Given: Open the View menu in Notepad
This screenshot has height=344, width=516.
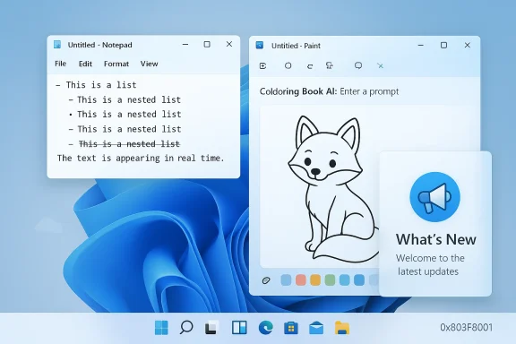Looking at the screenshot, I should click(x=149, y=64).
